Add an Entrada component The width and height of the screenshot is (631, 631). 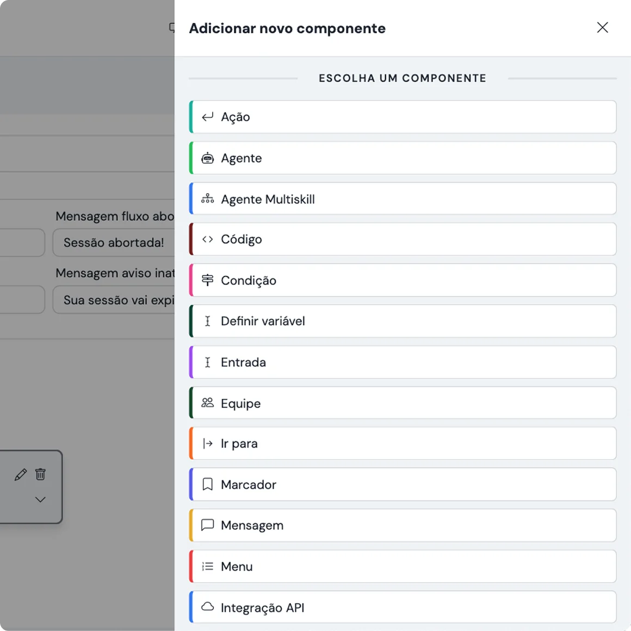tap(403, 362)
